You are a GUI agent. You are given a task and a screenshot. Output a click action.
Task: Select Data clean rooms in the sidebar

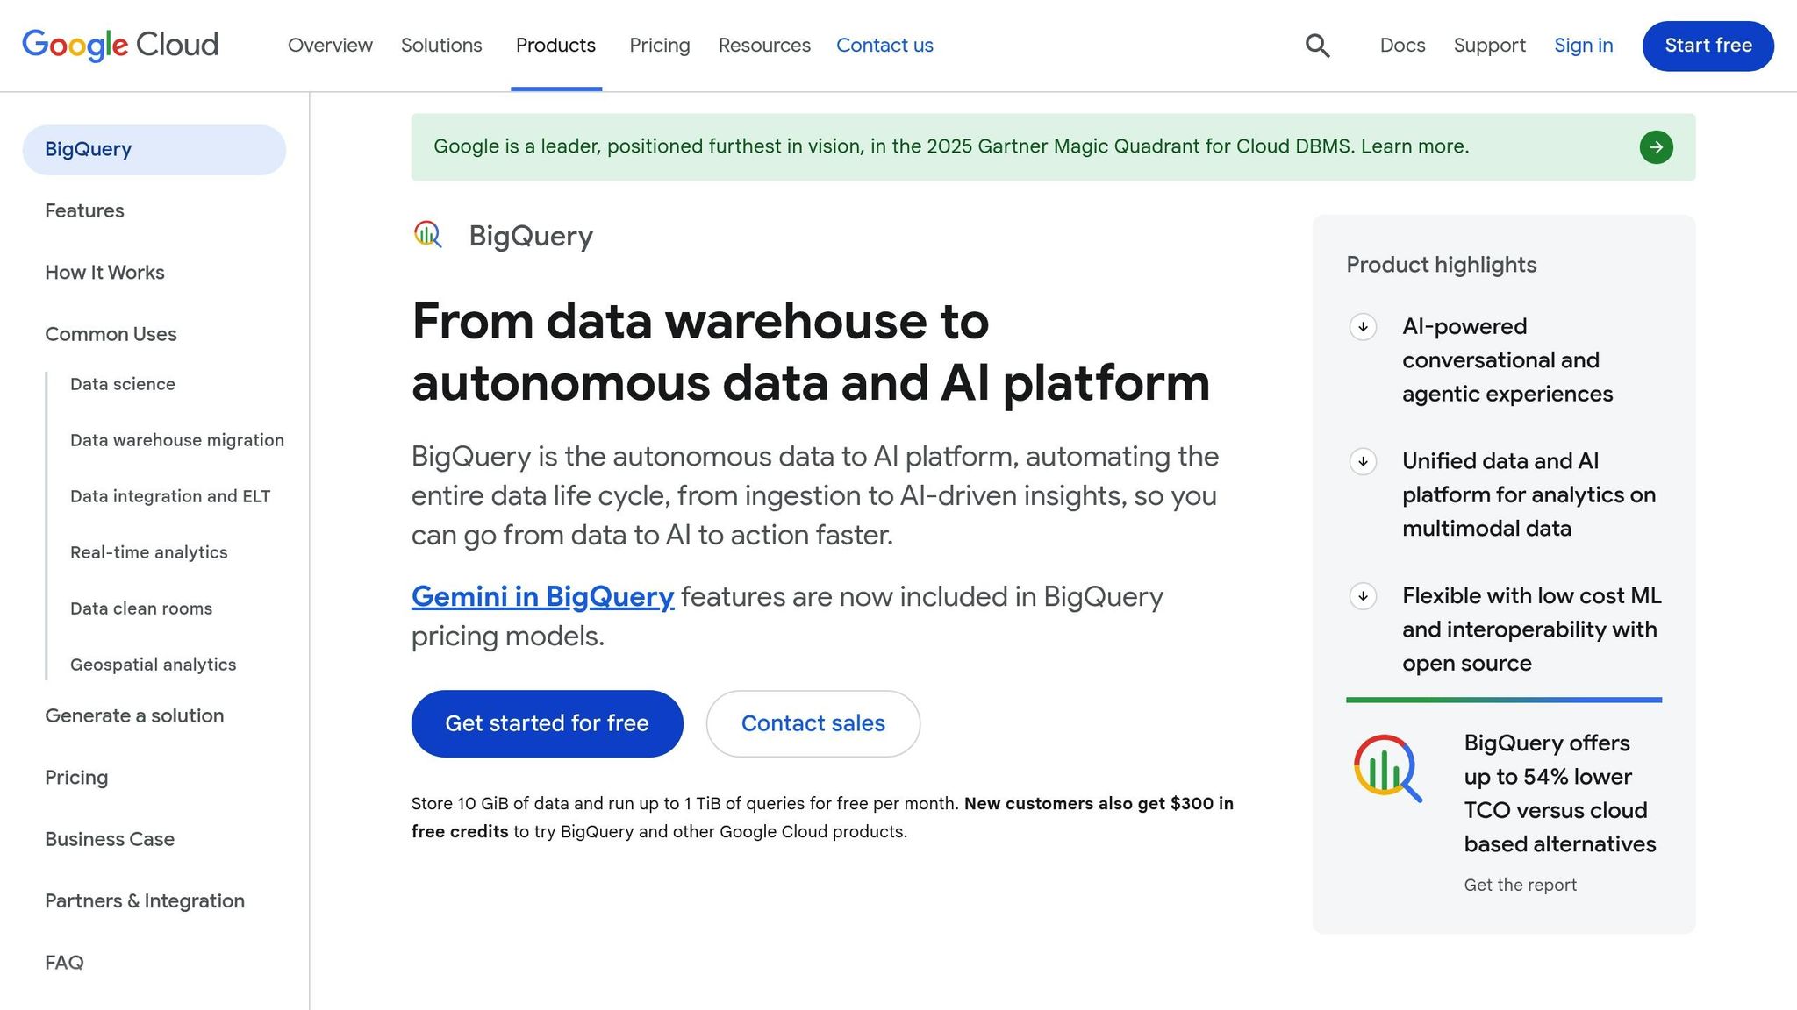pos(140,608)
